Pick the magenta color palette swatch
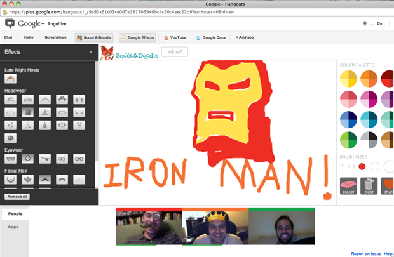394x257 pixels. tap(369, 99)
